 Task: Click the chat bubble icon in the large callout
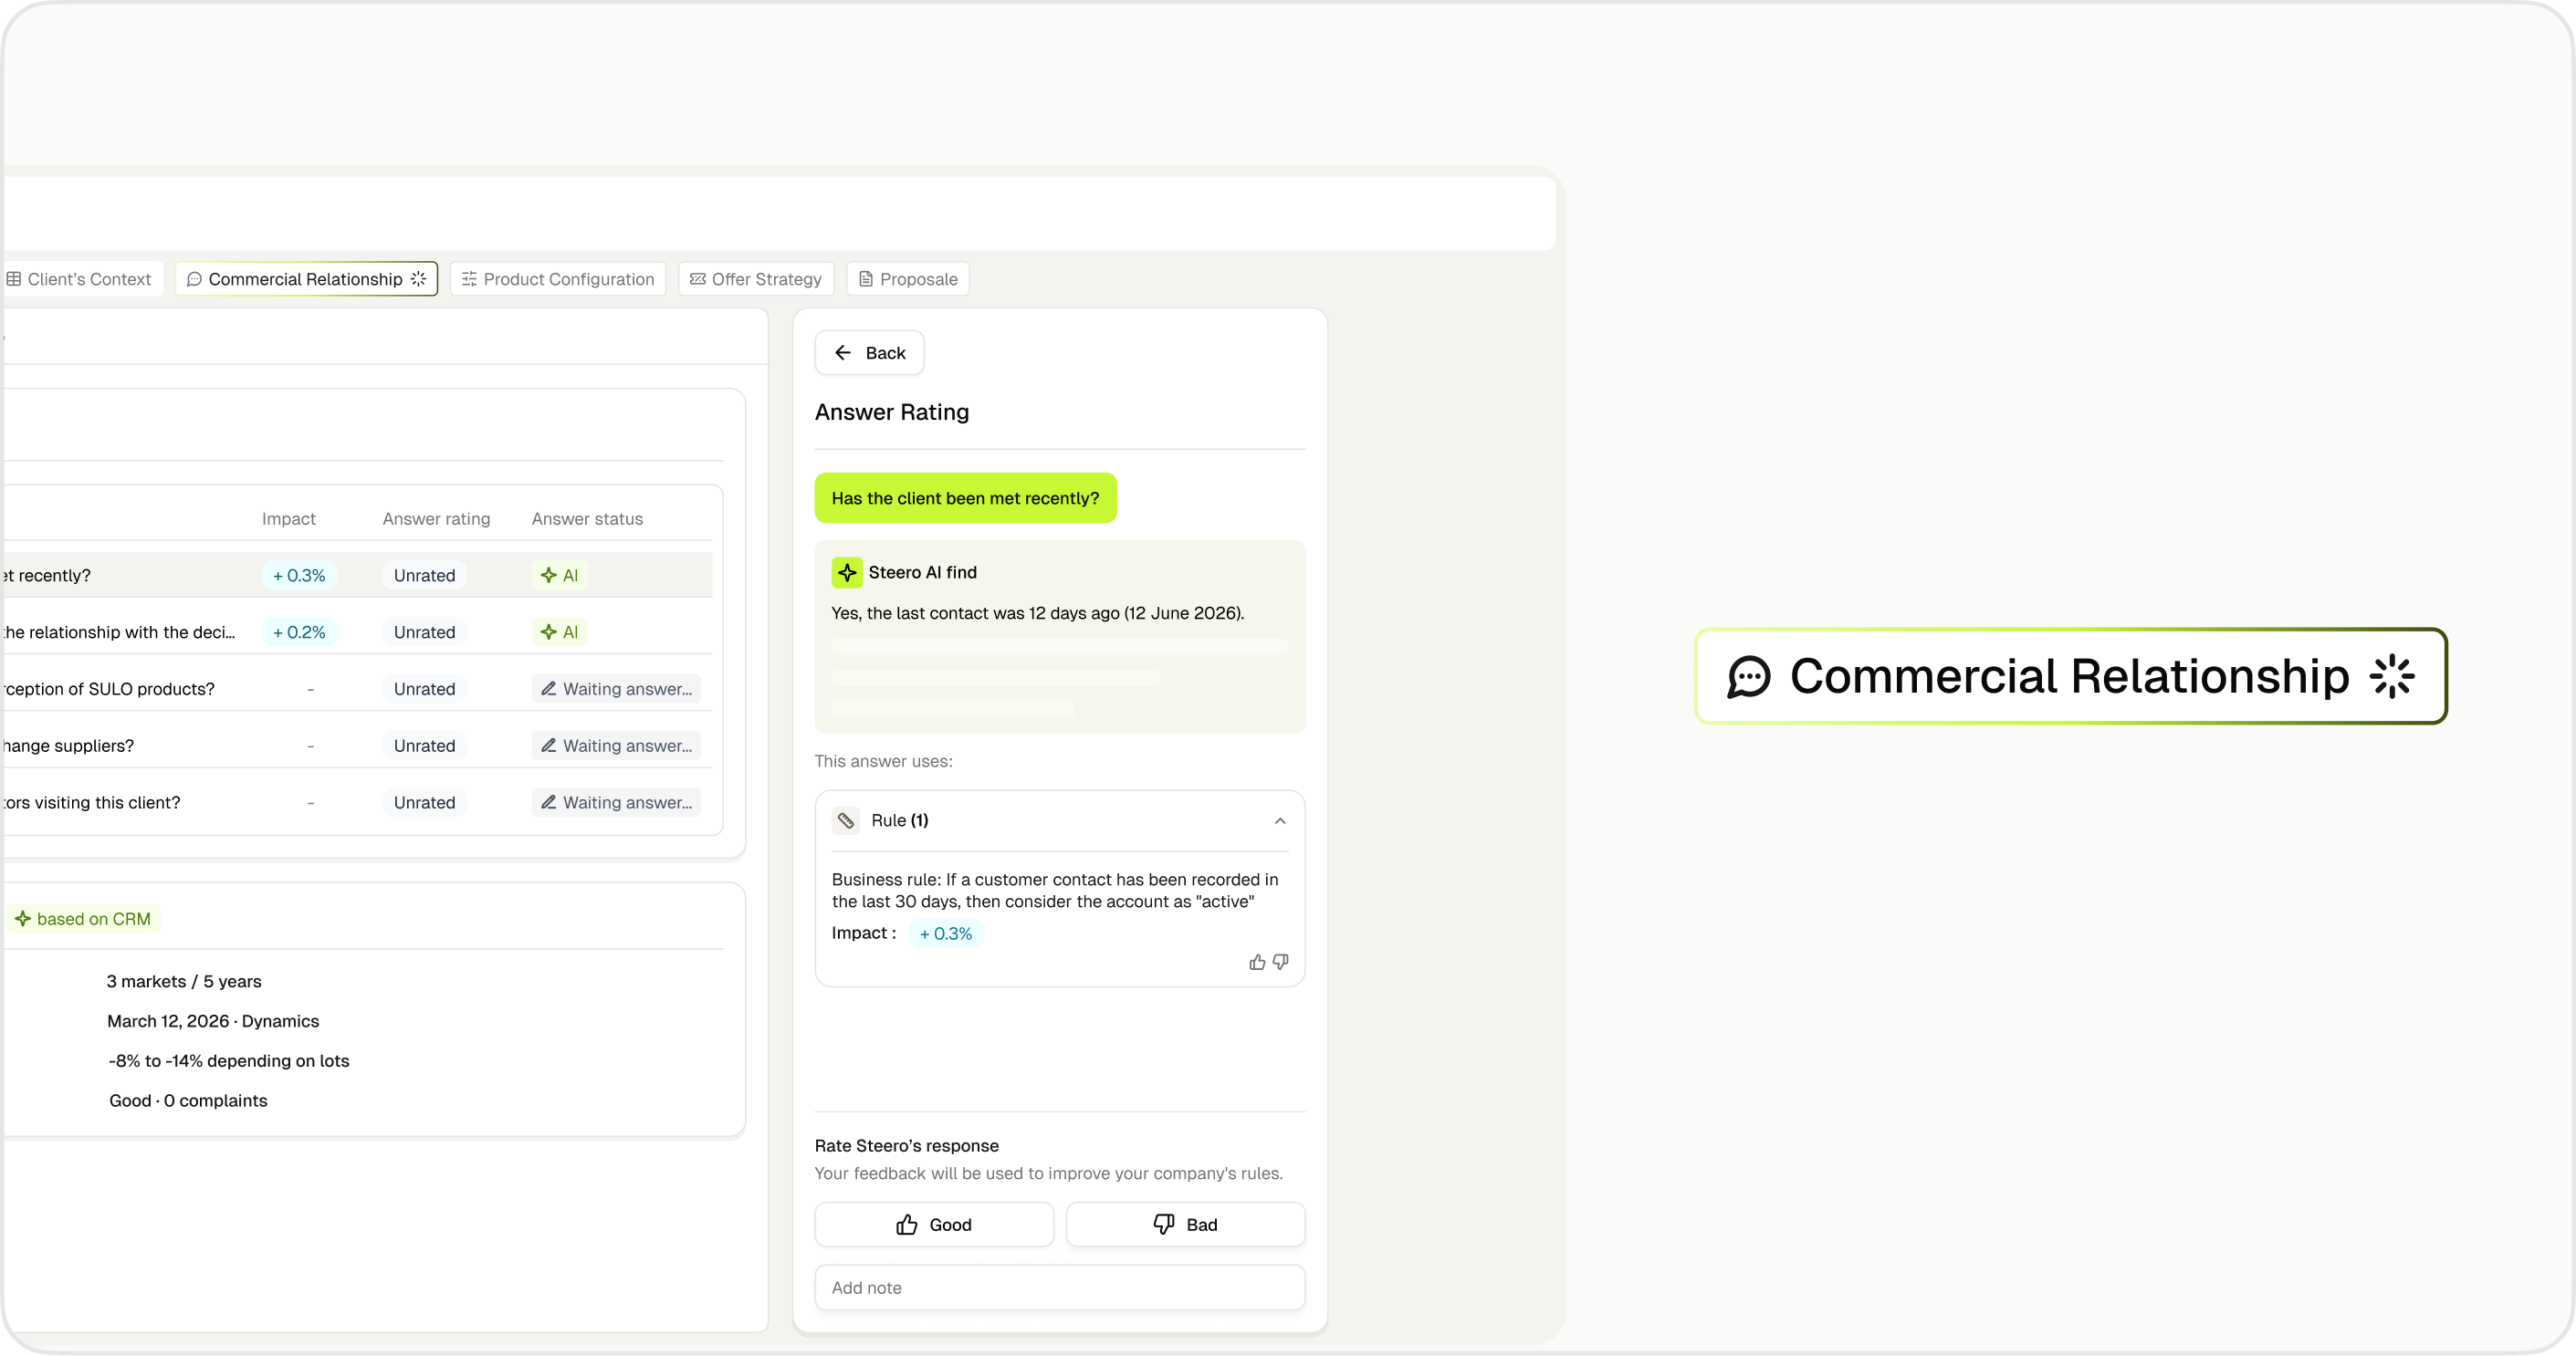(1749, 677)
